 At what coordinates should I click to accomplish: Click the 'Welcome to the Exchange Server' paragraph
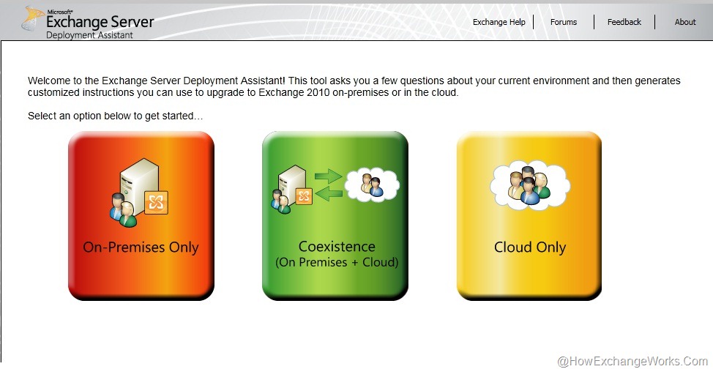coord(354,86)
